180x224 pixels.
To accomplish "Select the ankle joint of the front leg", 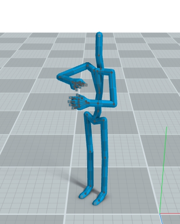I will [x=104, y=192].
